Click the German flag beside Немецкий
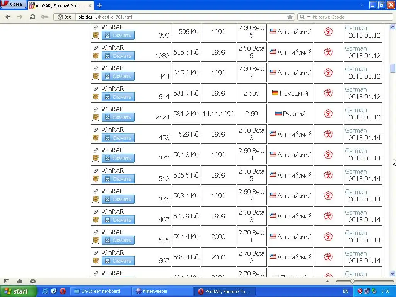The width and height of the screenshot is (396, 297). point(275,93)
